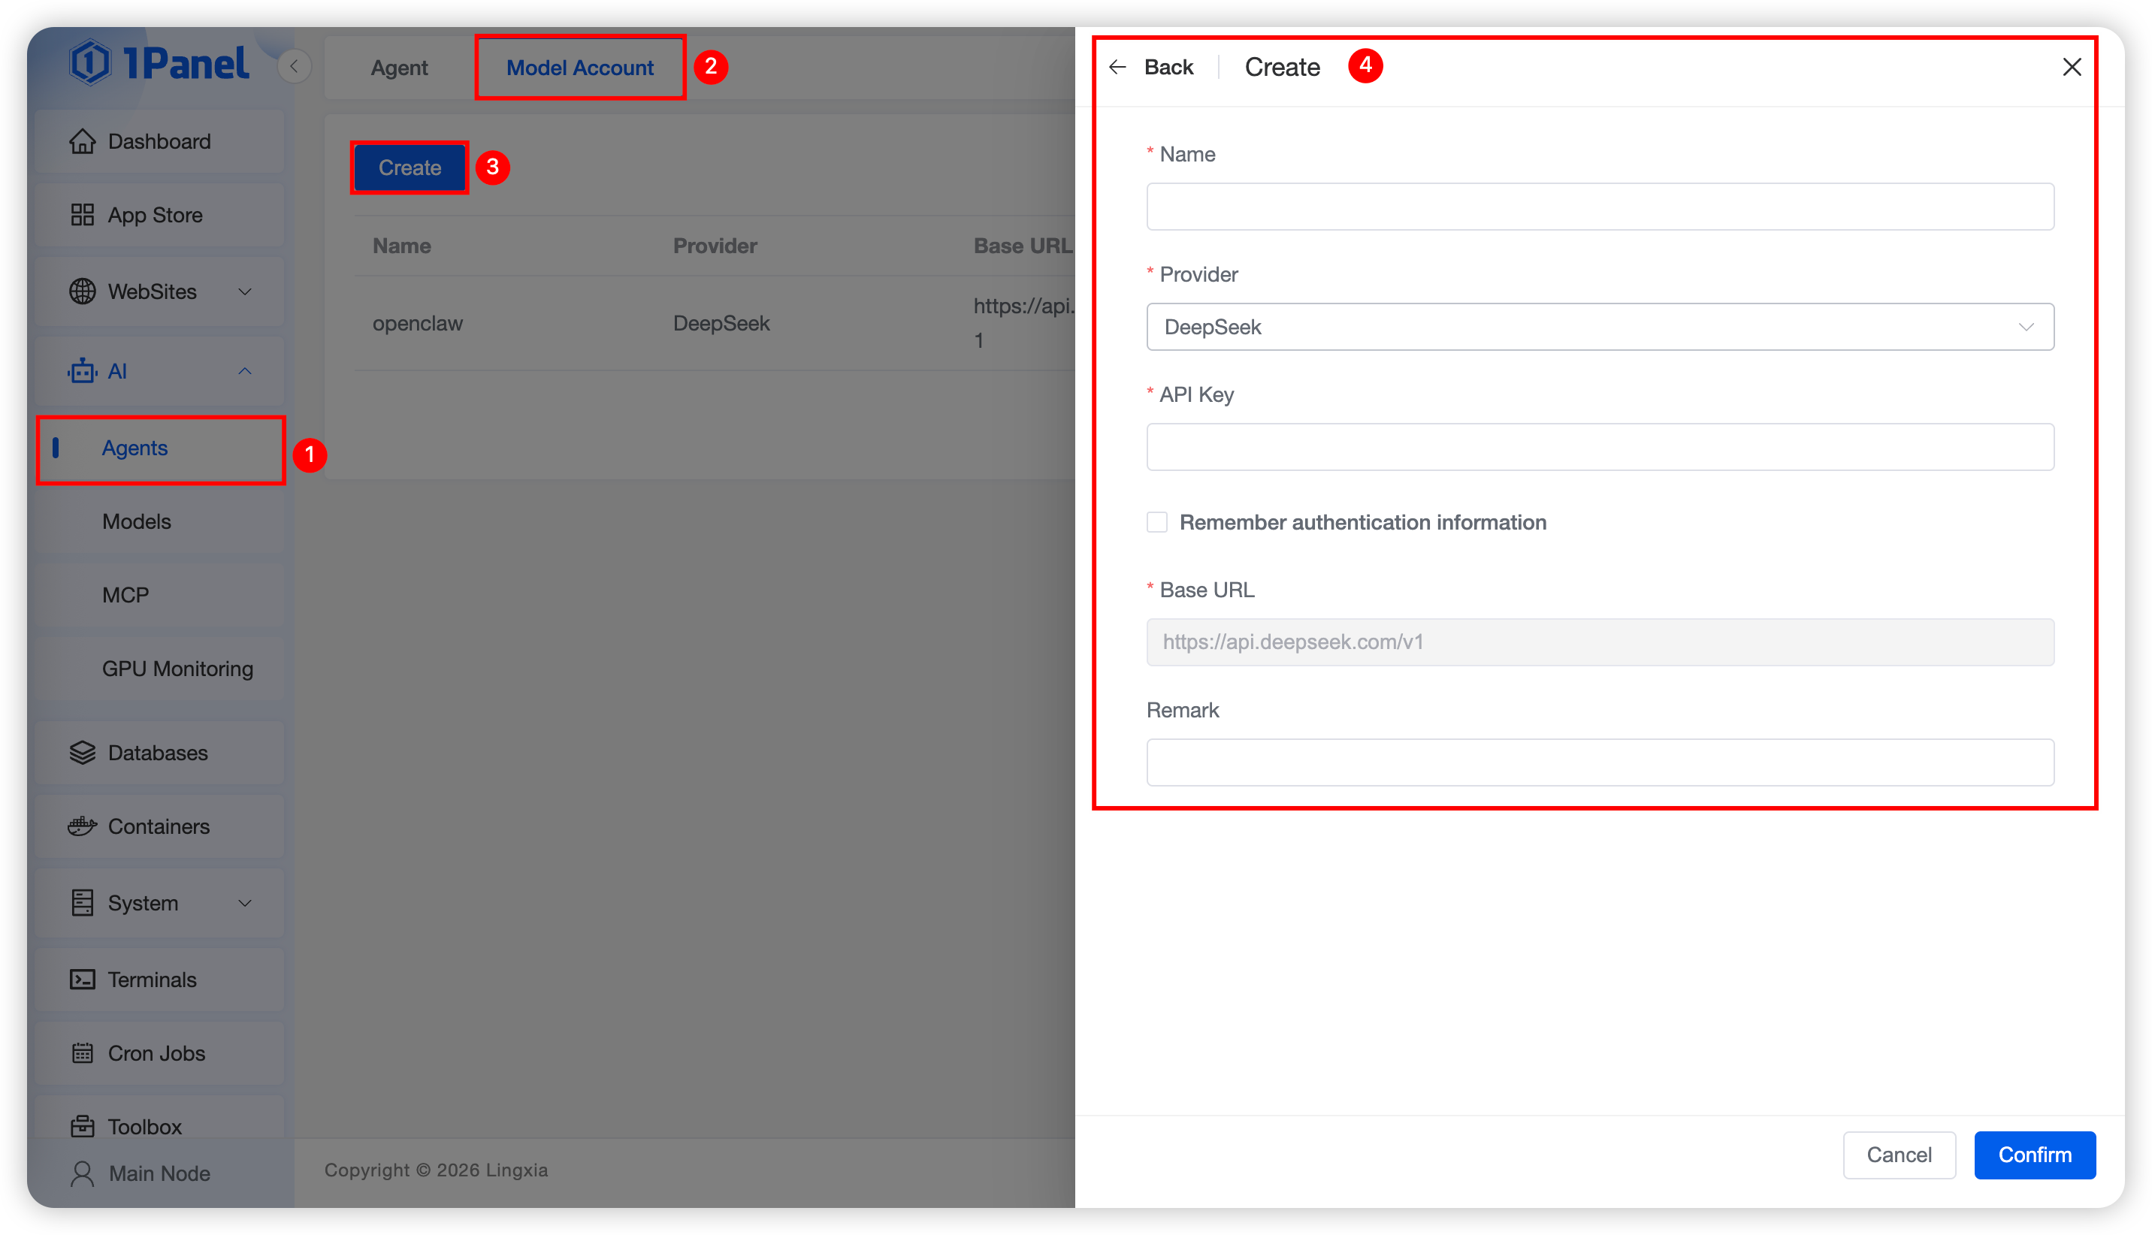Click the Databases stack icon

pyautogui.click(x=83, y=753)
